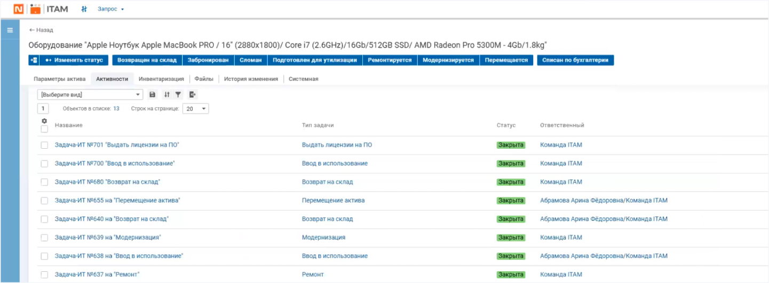Expand the Запрос dropdown menu
769x283 pixels.
[x=110, y=9]
